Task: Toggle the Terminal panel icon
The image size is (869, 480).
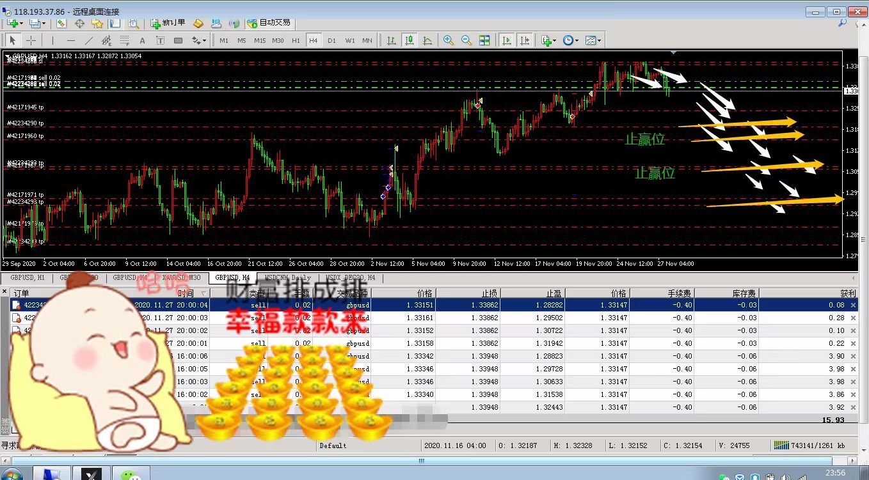Action: click(115, 23)
